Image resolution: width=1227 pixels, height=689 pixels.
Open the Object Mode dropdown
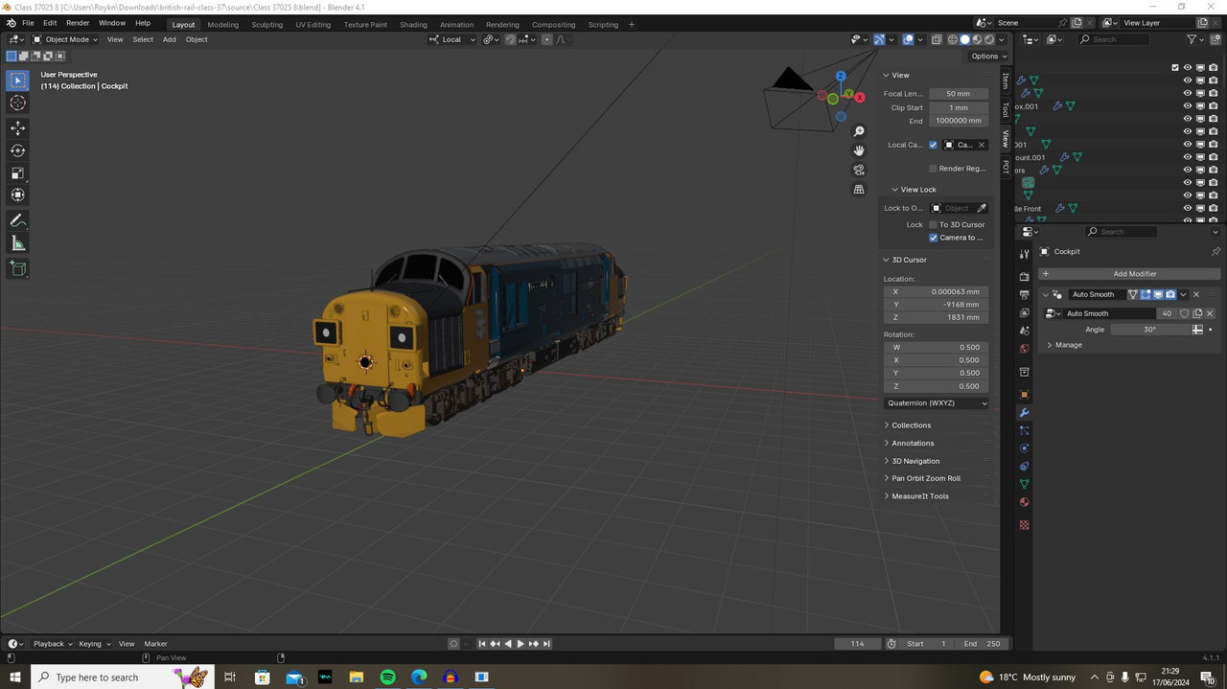click(65, 39)
